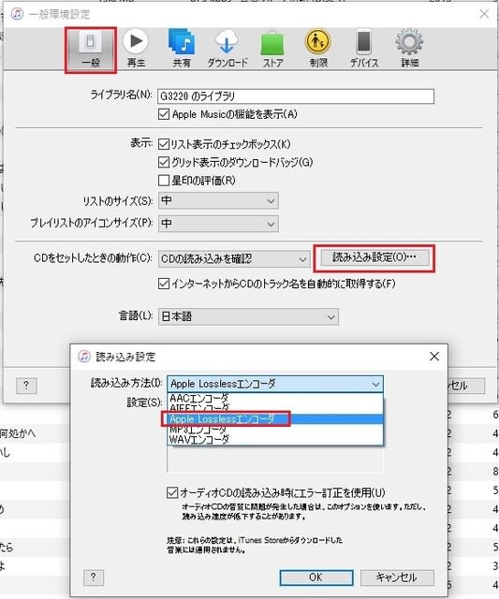This screenshot has height=599, width=499.
Task: Open the 一般 (General) preferences icon
Action: (91, 50)
